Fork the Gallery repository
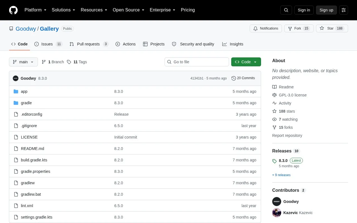This screenshot has width=357, height=223. (299, 28)
